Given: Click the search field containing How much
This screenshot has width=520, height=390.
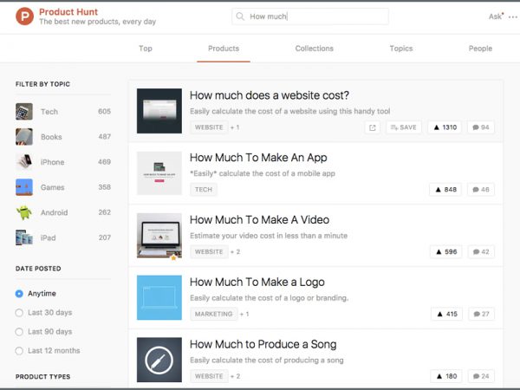Looking at the screenshot, I should 312,16.
